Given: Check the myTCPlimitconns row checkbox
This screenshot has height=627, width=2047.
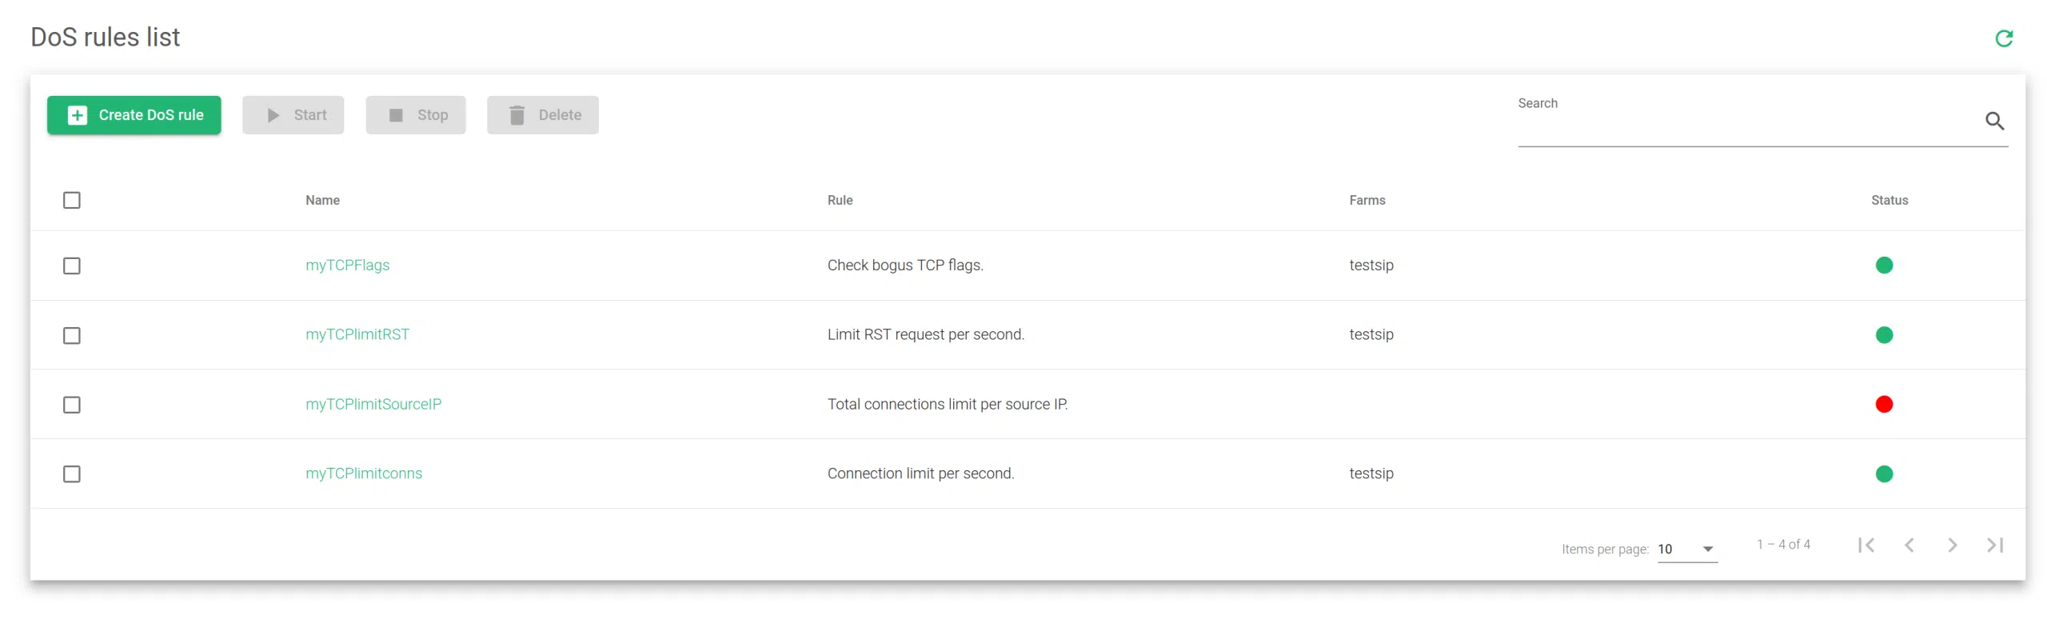Looking at the screenshot, I should (x=72, y=475).
